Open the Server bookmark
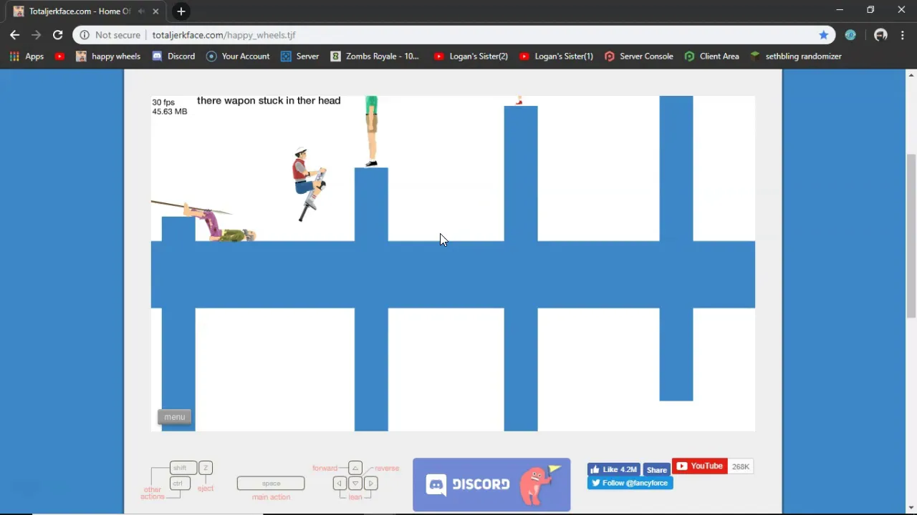Screen dimensions: 917x515 pyautogui.click(x=300, y=56)
